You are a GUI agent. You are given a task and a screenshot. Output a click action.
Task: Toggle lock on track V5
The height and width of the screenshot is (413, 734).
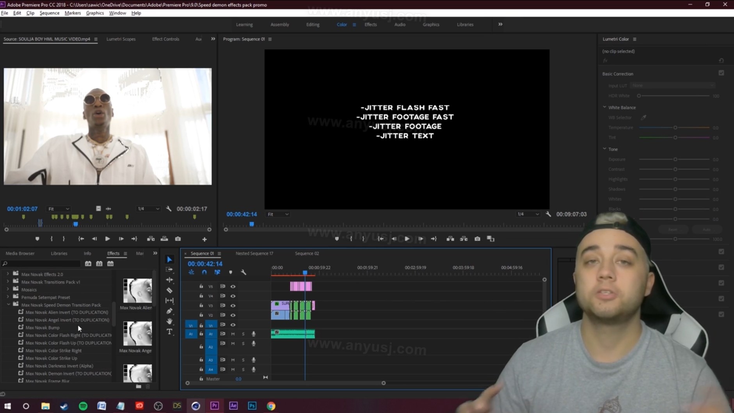coord(201,286)
